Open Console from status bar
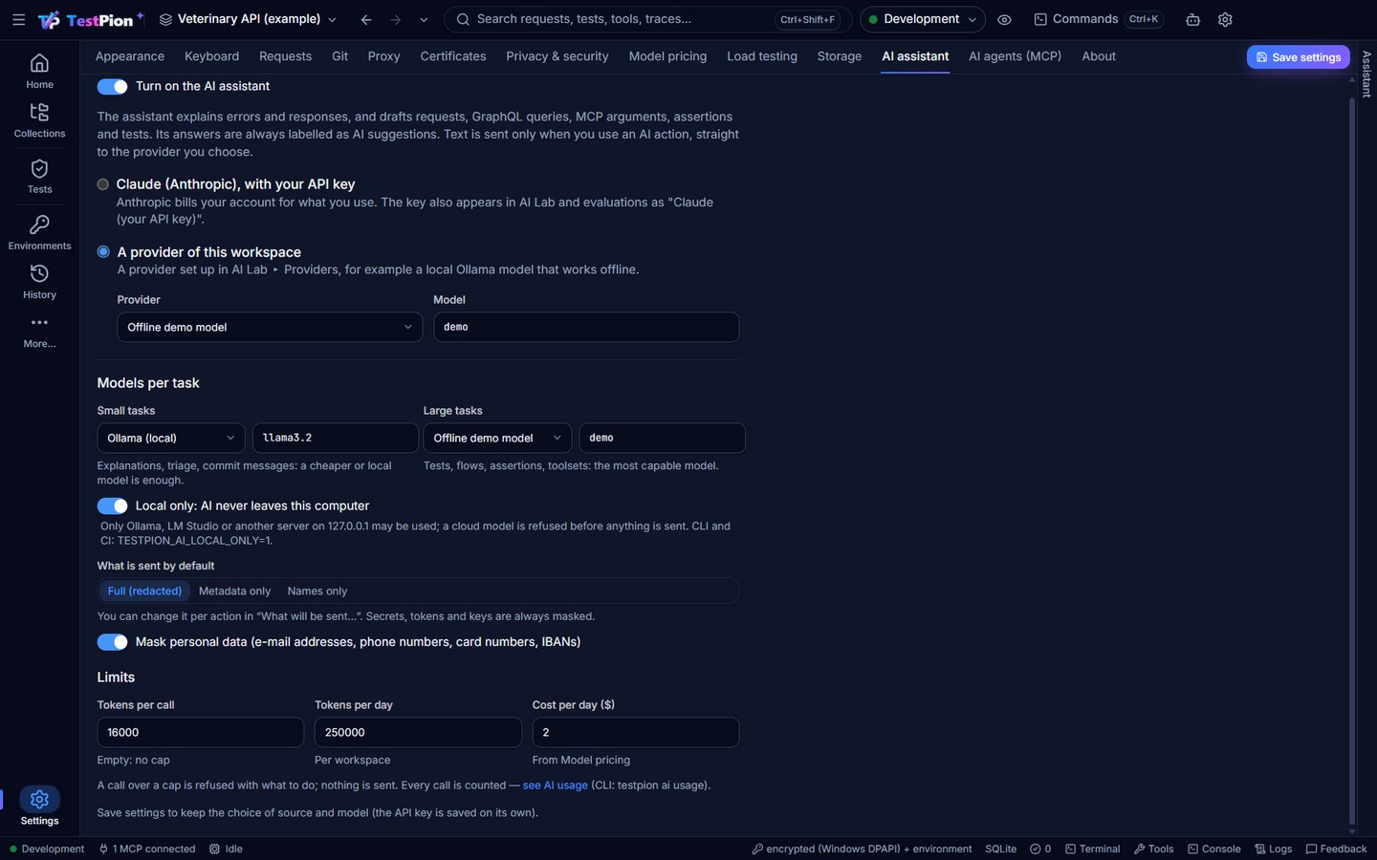The width and height of the screenshot is (1377, 860). 1213,849
